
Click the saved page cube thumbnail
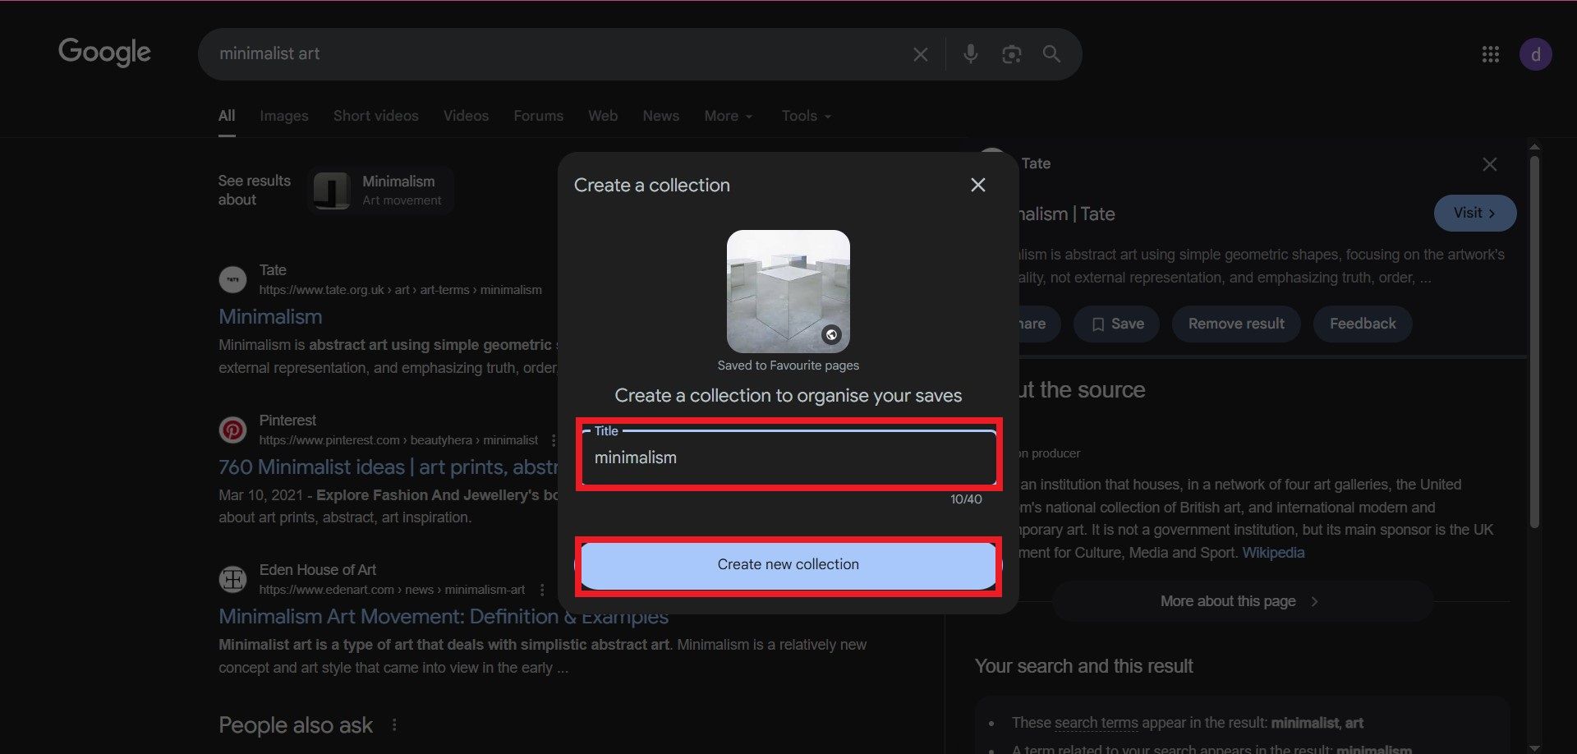[788, 291]
